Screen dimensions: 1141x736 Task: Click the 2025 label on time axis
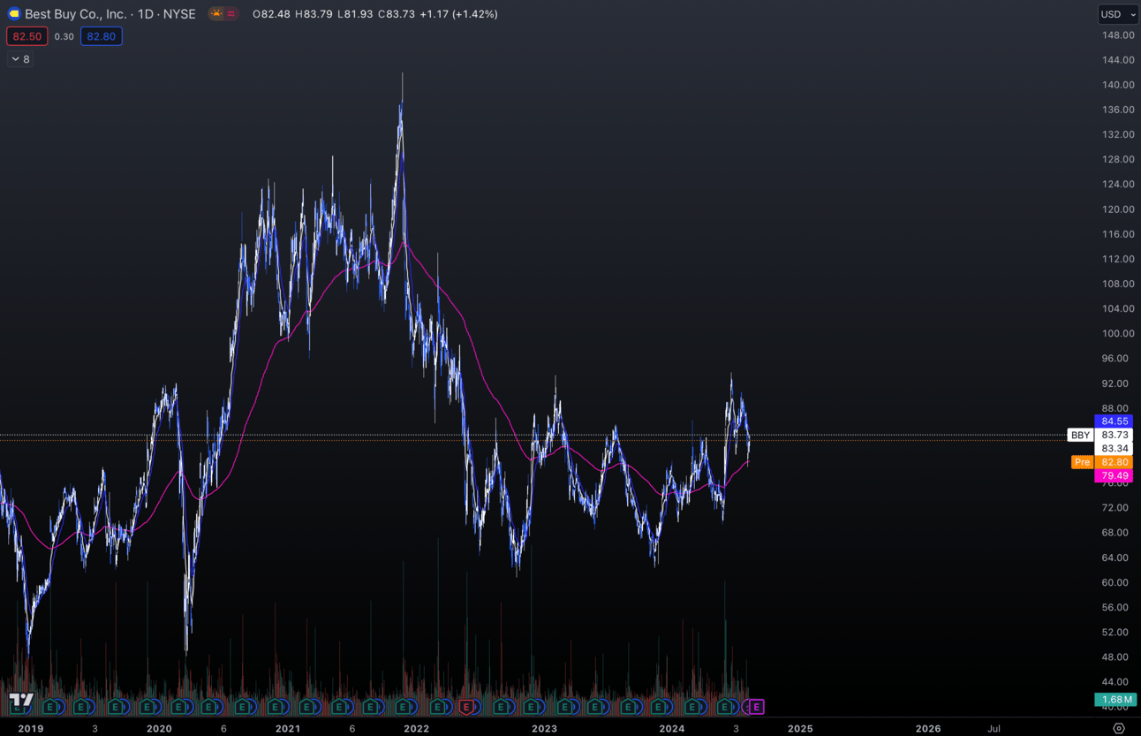pos(800,729)
